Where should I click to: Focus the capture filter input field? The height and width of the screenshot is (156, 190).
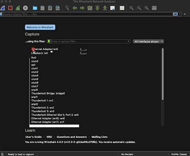click(x=89, y=41)
